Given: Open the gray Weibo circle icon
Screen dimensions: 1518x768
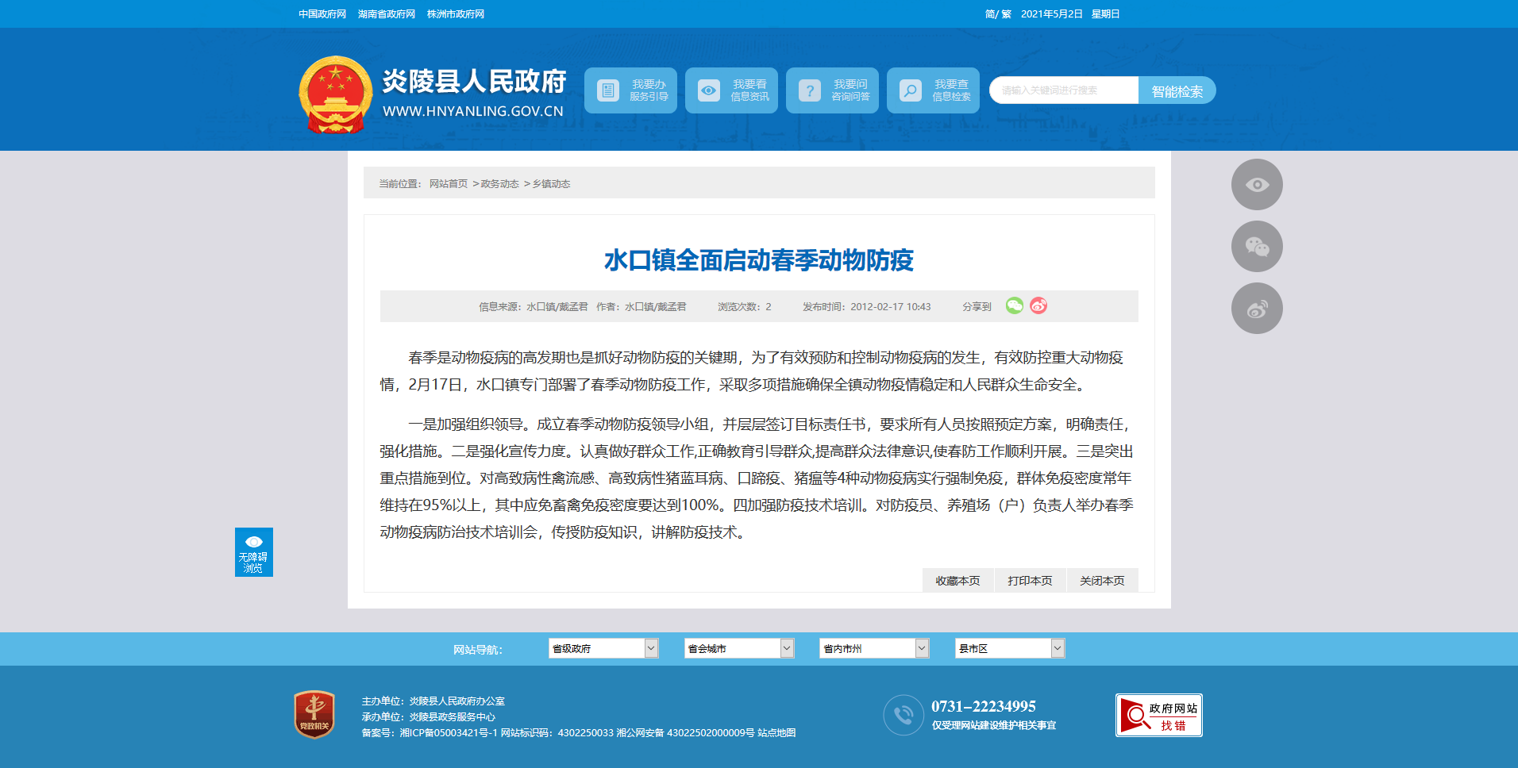Looking at the screenshot, I should tap(1256, 309).
